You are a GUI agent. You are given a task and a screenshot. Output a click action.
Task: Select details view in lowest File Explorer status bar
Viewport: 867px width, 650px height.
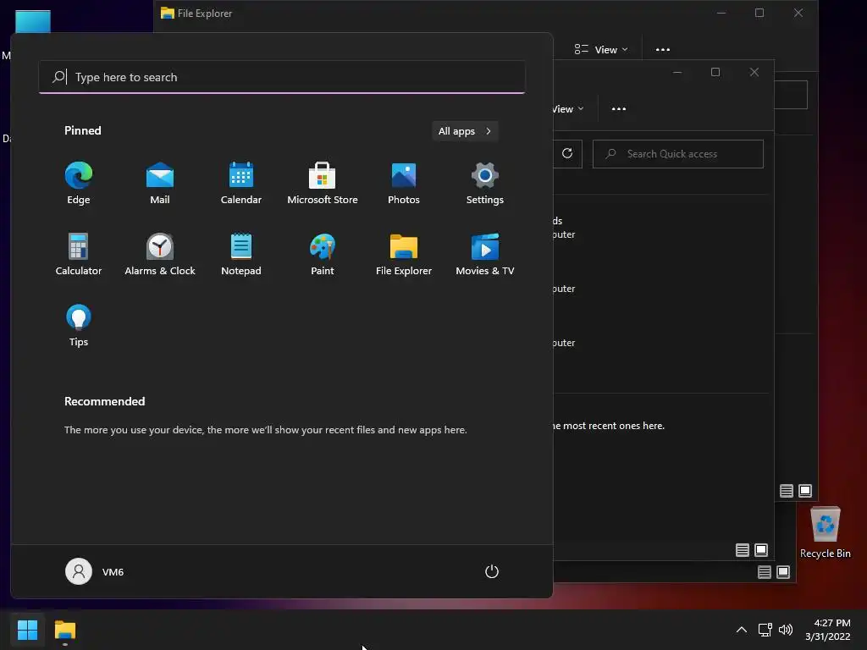(765, 572)
